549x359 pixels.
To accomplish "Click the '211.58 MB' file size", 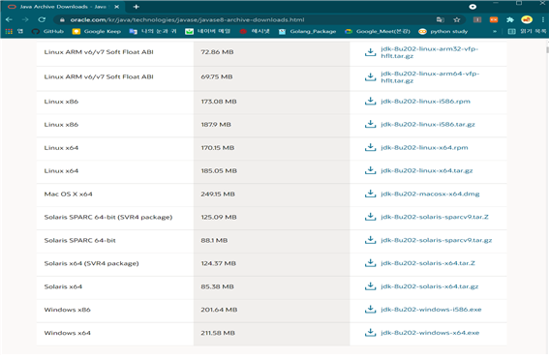I will (x=218, y=333).
